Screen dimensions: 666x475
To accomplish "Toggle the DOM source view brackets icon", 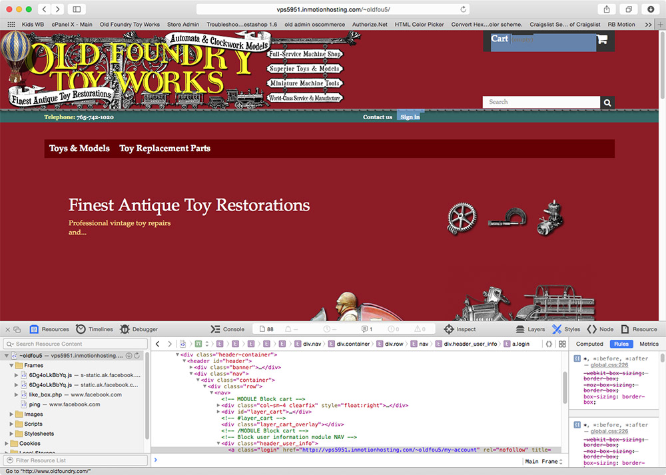I will point(549,344).
